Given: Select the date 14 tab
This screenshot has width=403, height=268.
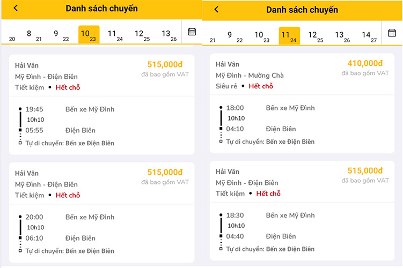Looking at the screenshot, I should pos(368,36).
